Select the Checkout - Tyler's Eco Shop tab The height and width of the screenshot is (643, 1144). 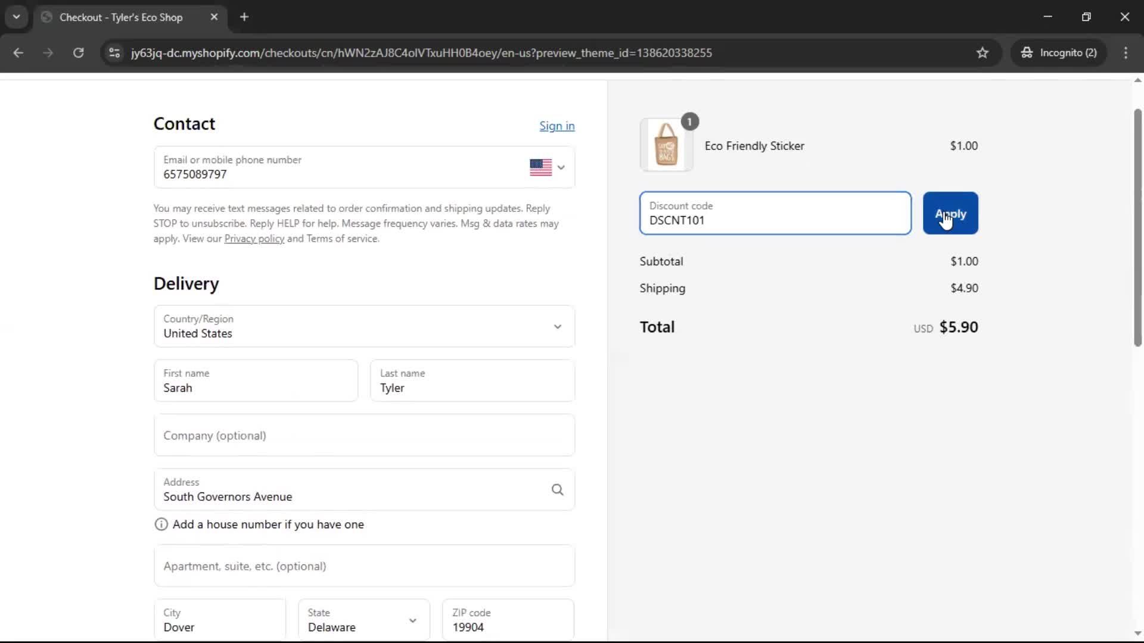121,17
